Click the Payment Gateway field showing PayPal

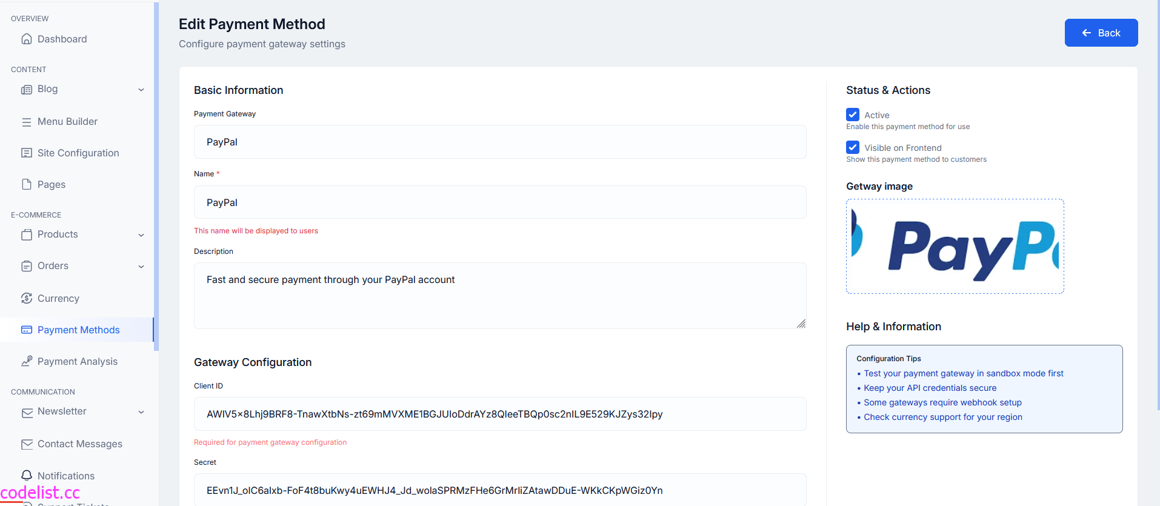[500, 142]
